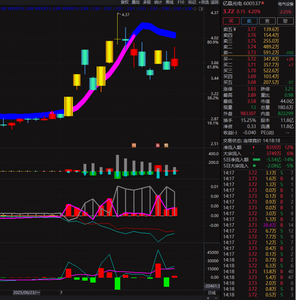296x300 pixels.
Task: Click the 涨停 3.93 limit-up price
Action: point(252,89)
